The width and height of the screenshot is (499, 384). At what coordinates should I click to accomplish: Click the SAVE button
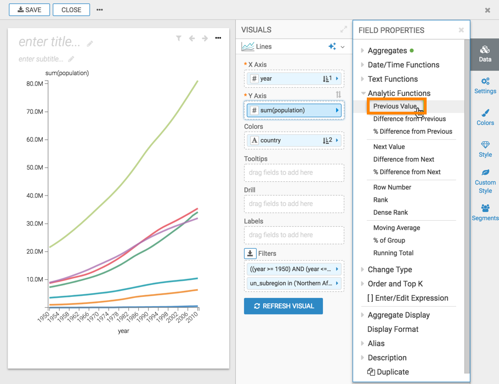[x=29, y=10]
